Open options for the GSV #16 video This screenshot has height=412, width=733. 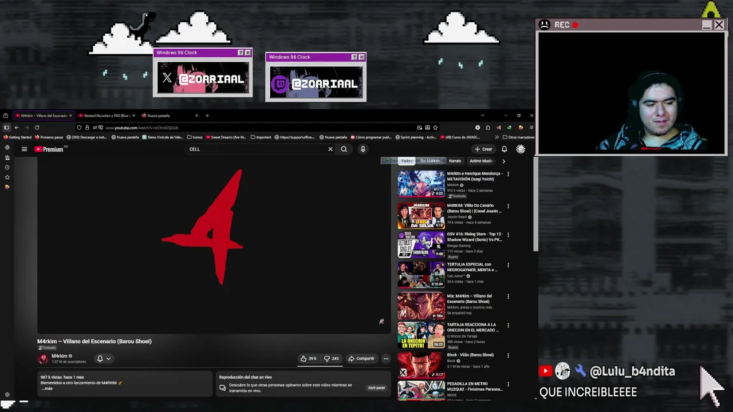click(508, 235)
